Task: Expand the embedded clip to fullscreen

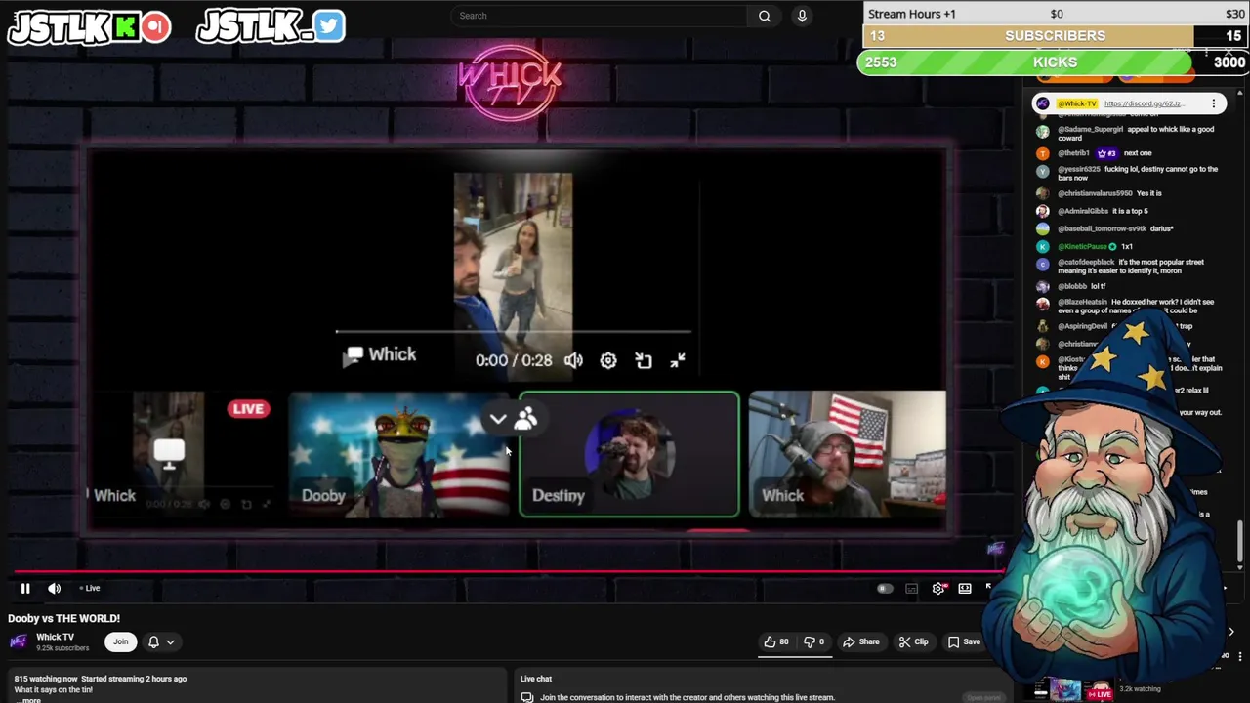Action: pyautogui.click(x=678, y=360)
